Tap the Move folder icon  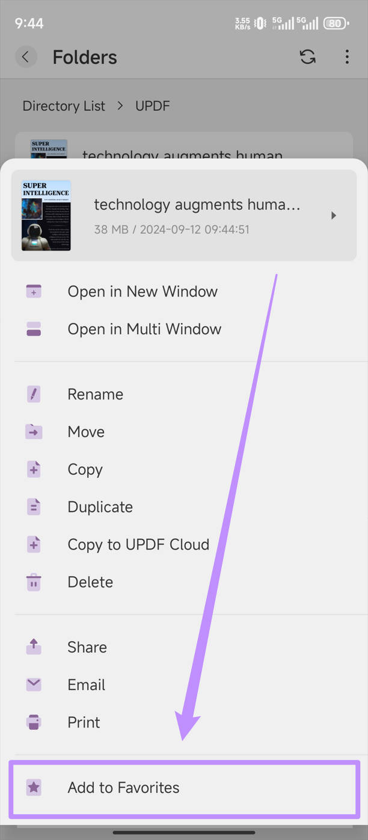point(34,431)
